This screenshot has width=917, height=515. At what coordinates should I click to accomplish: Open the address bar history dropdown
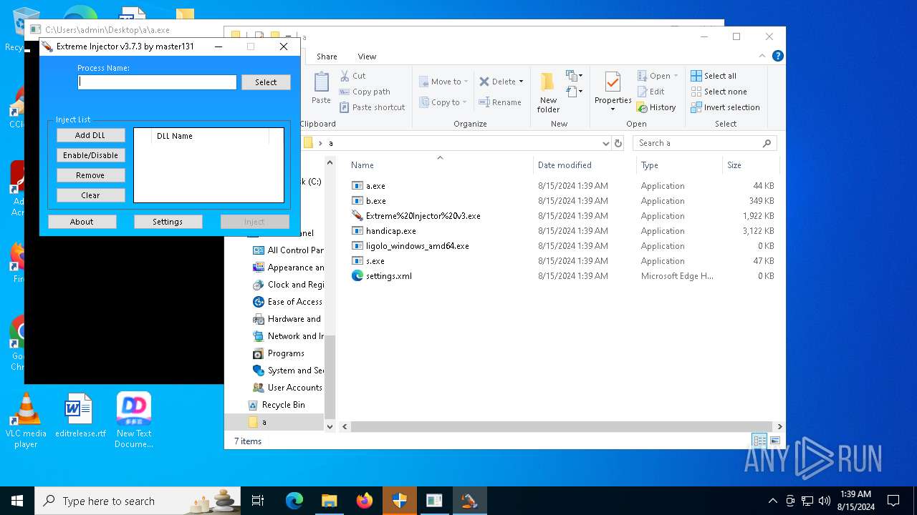point(606,143)
